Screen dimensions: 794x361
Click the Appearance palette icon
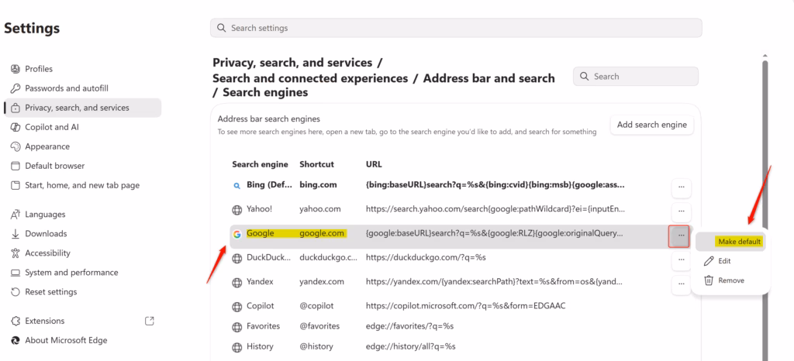coord(16,146)
